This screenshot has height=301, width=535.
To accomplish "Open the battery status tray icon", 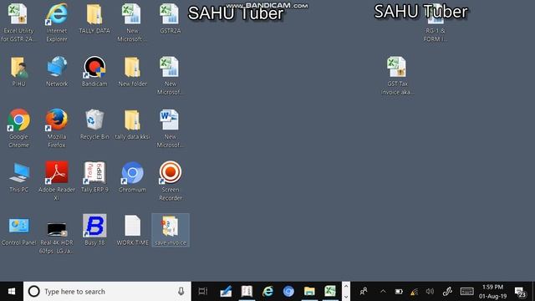I will pyautogui.click(x=399, y=292).
